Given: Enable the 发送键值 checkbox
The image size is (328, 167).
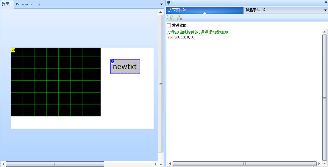Looking at the screenshot, I should (169, 26).
